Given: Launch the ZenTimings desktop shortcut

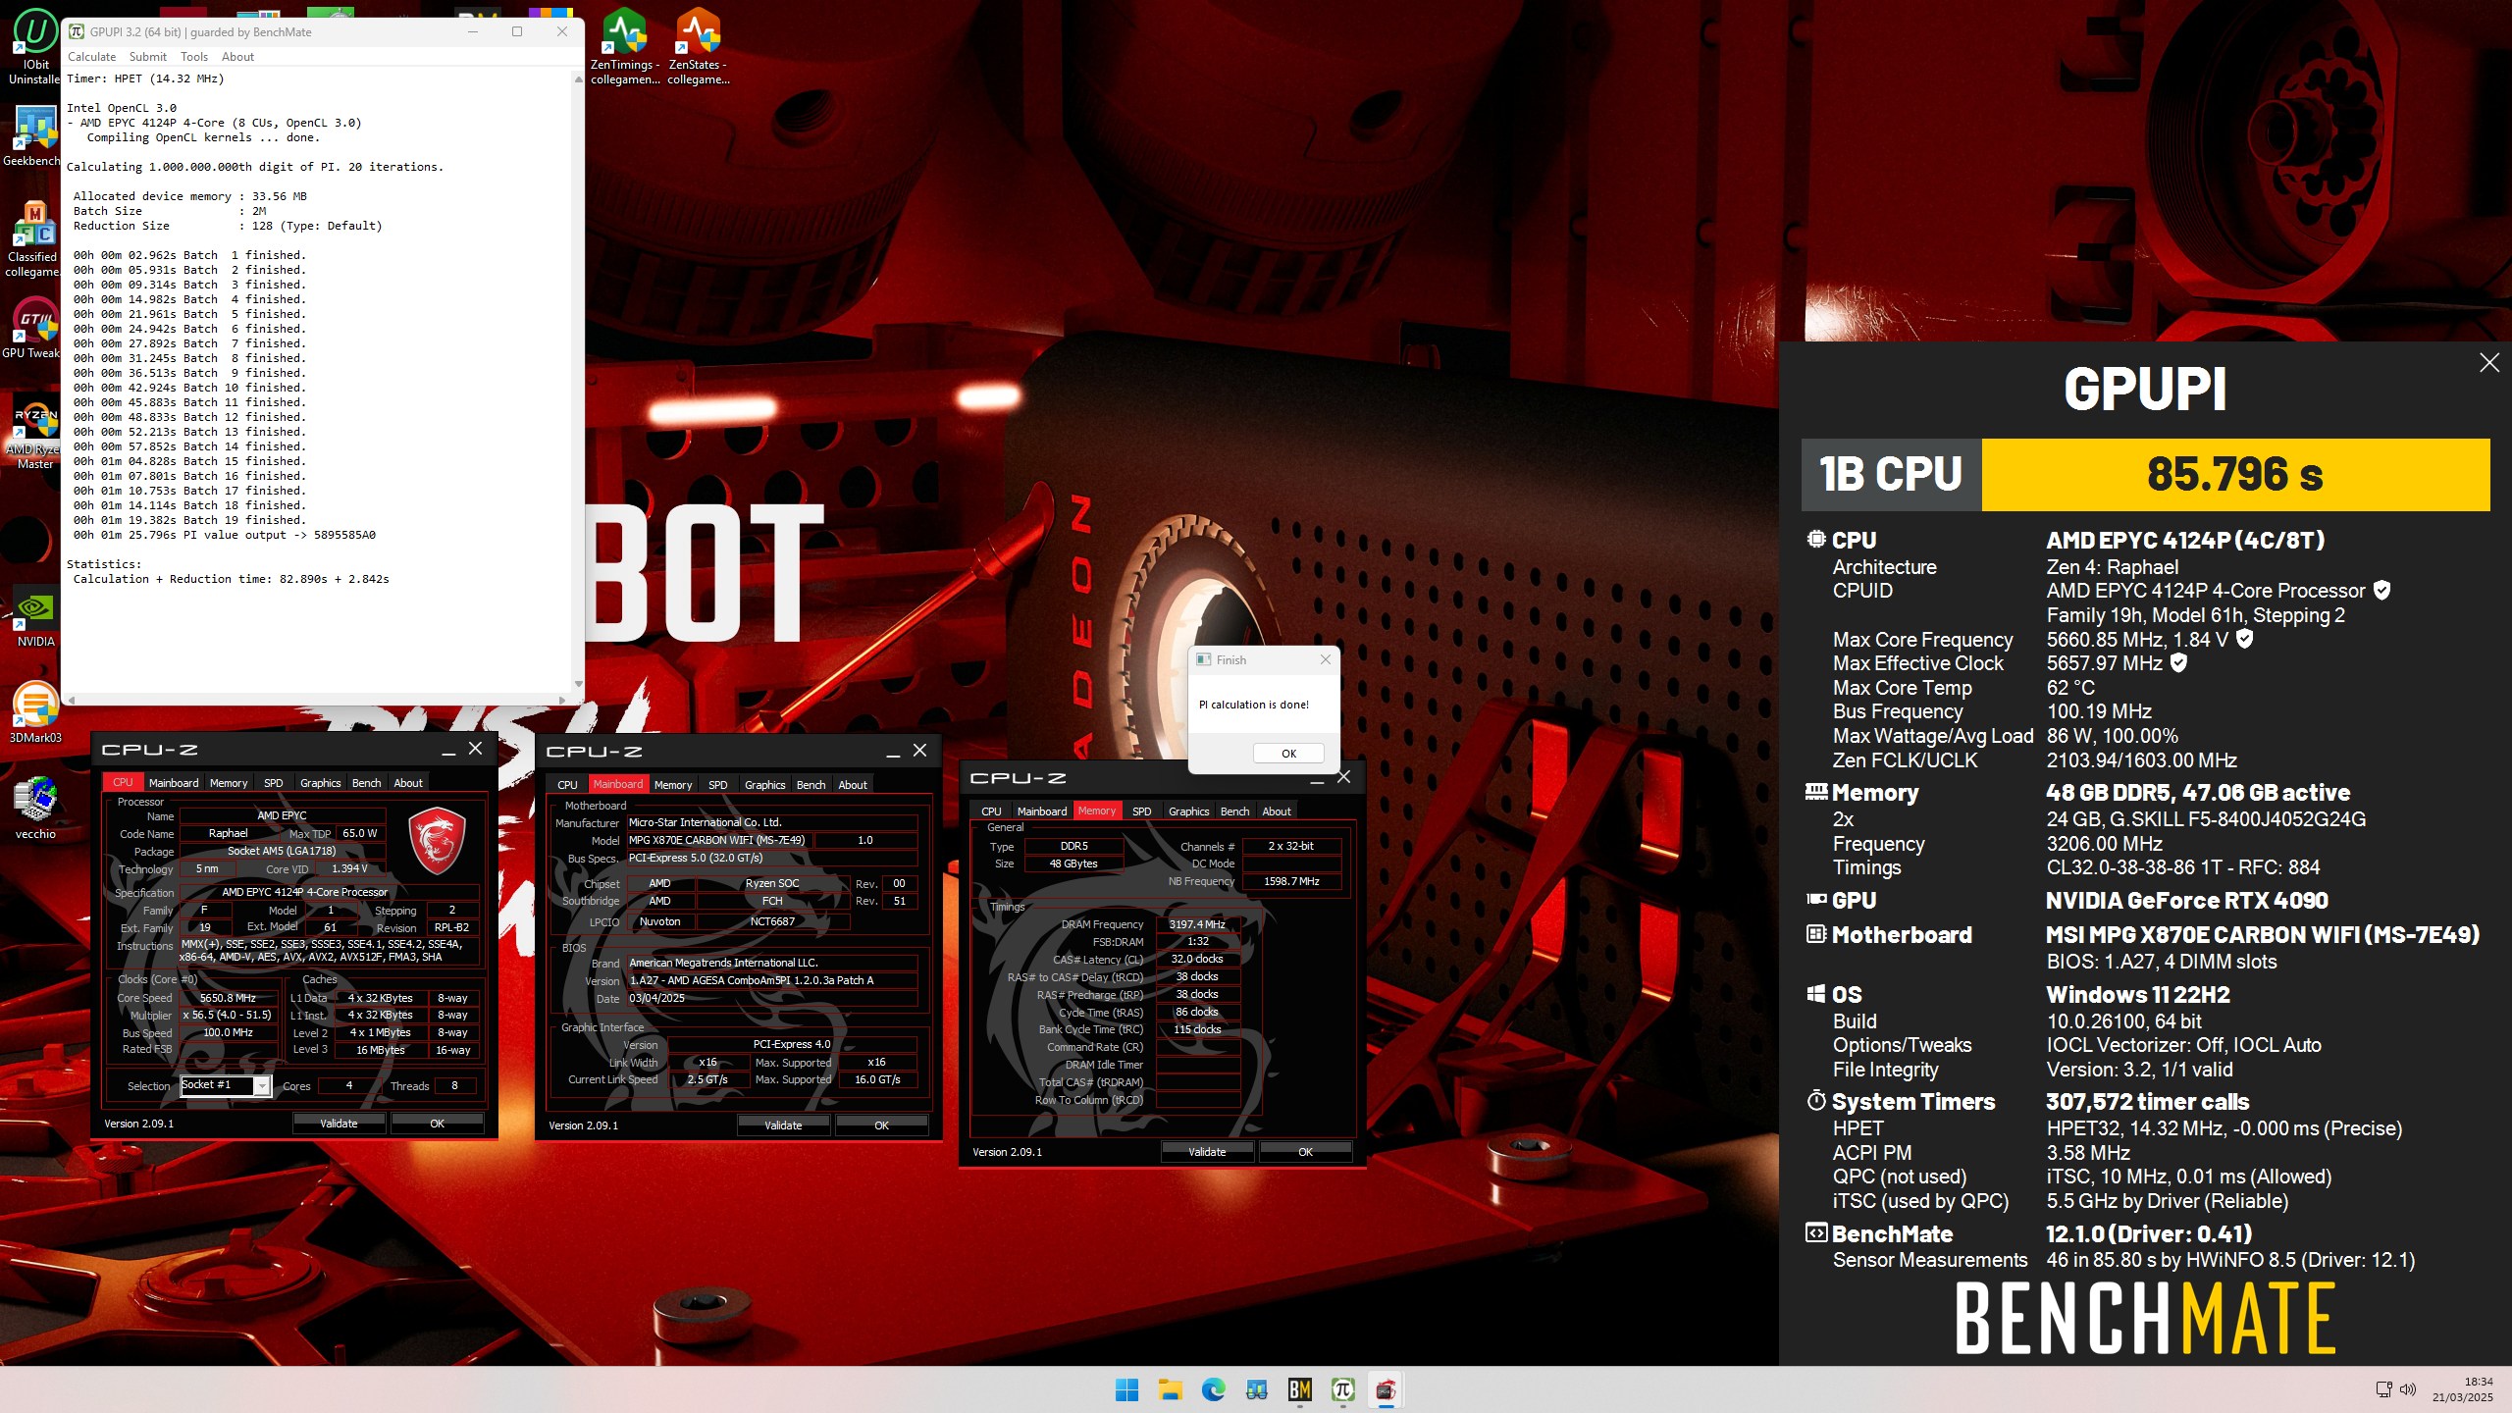Looking at the screenshot, I should point(625,47).
